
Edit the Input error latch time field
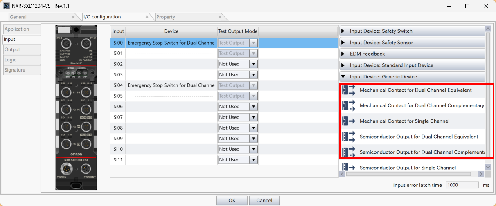click(x=462, y=185)
